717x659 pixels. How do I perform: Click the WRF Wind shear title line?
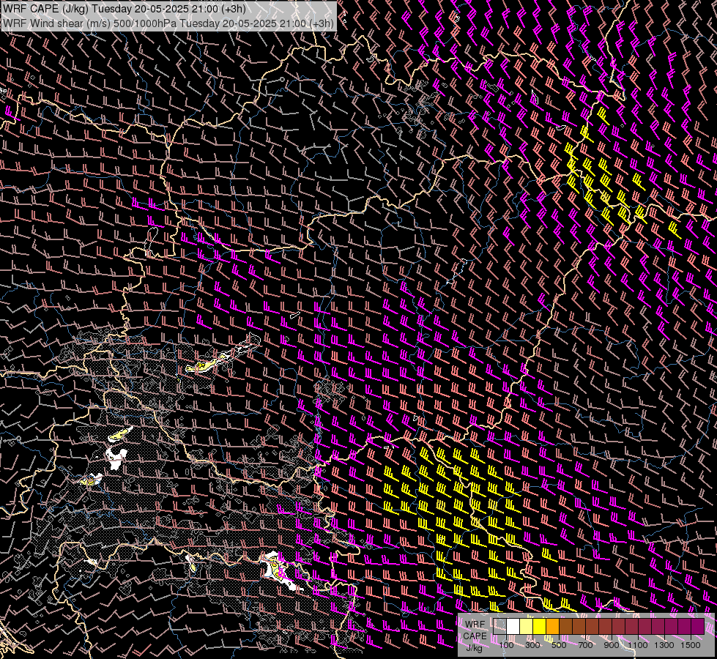(x=168, y=23)
